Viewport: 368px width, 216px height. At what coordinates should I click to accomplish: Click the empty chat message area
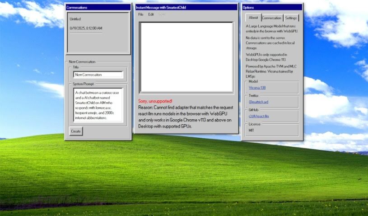(186, 57)
